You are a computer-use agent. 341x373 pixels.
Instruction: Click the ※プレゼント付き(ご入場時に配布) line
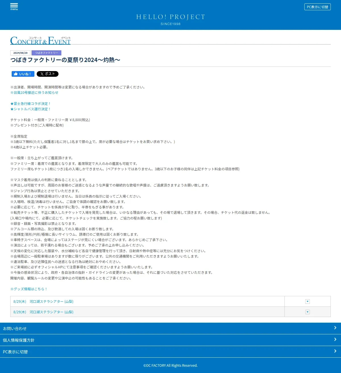coord(37,125)
